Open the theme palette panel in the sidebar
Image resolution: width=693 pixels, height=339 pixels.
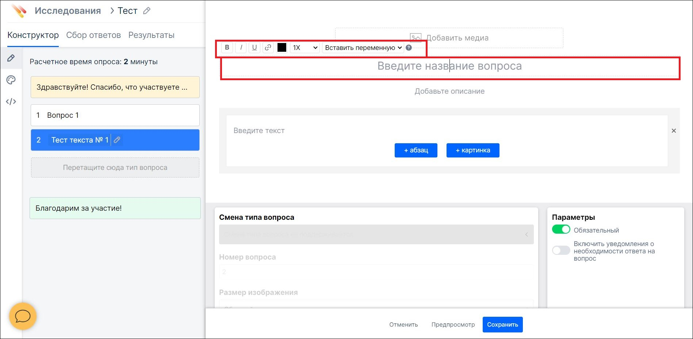(x=11, y=80)
